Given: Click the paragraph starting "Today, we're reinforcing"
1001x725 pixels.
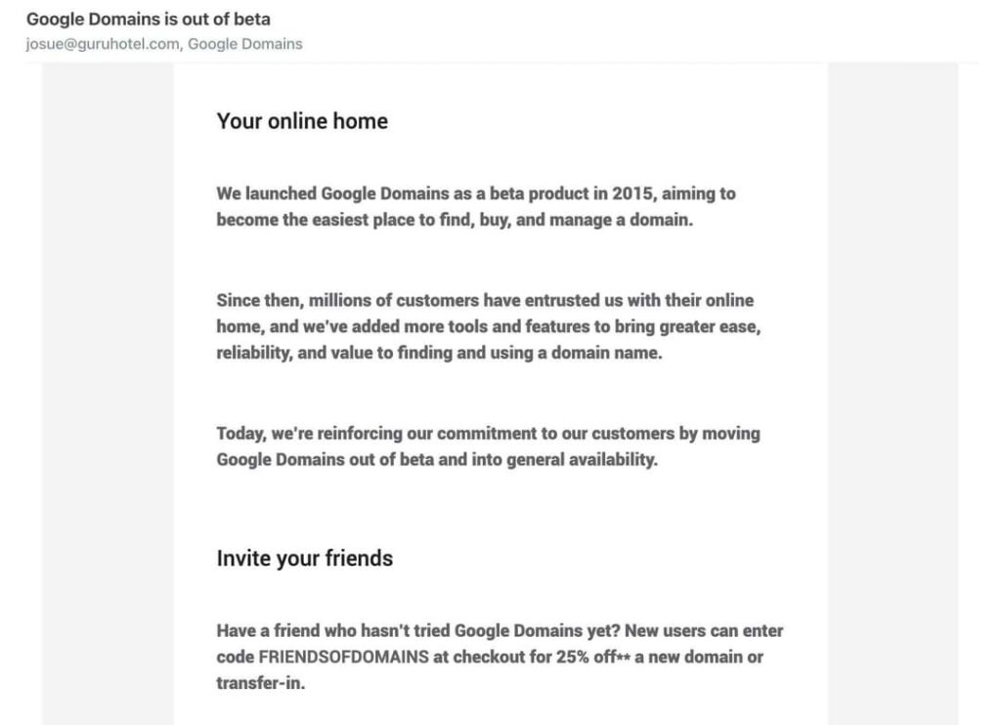Looking at the screenshot, I should coord(489,447).
